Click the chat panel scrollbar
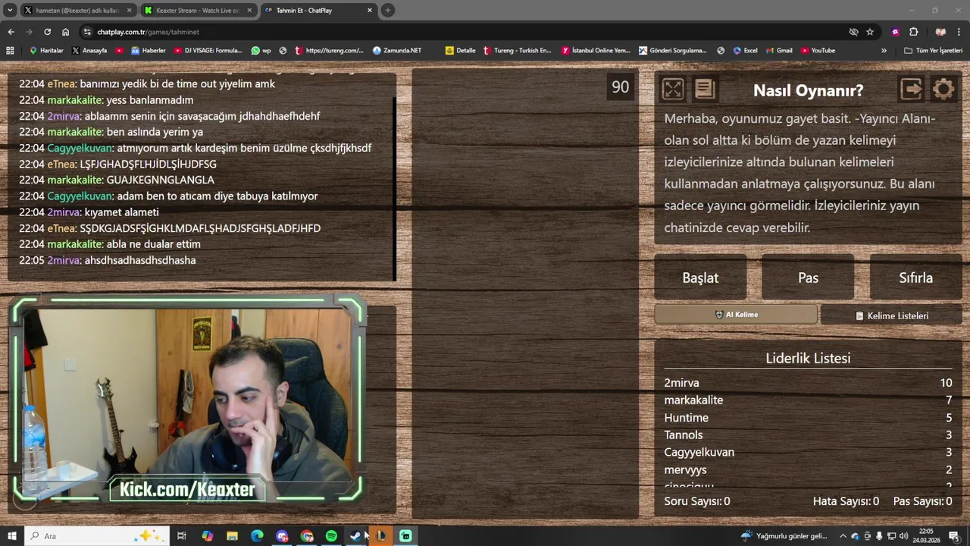 [x=395, y=190]
